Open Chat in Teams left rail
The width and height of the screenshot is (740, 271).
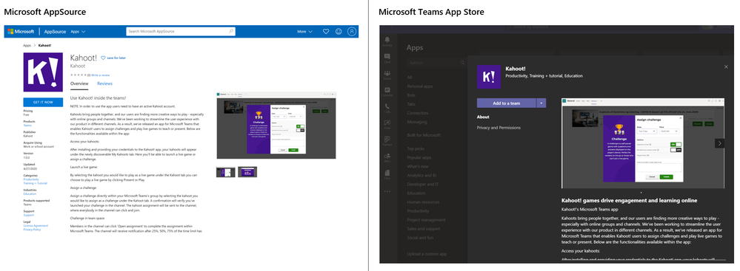(x=387, y=58)
